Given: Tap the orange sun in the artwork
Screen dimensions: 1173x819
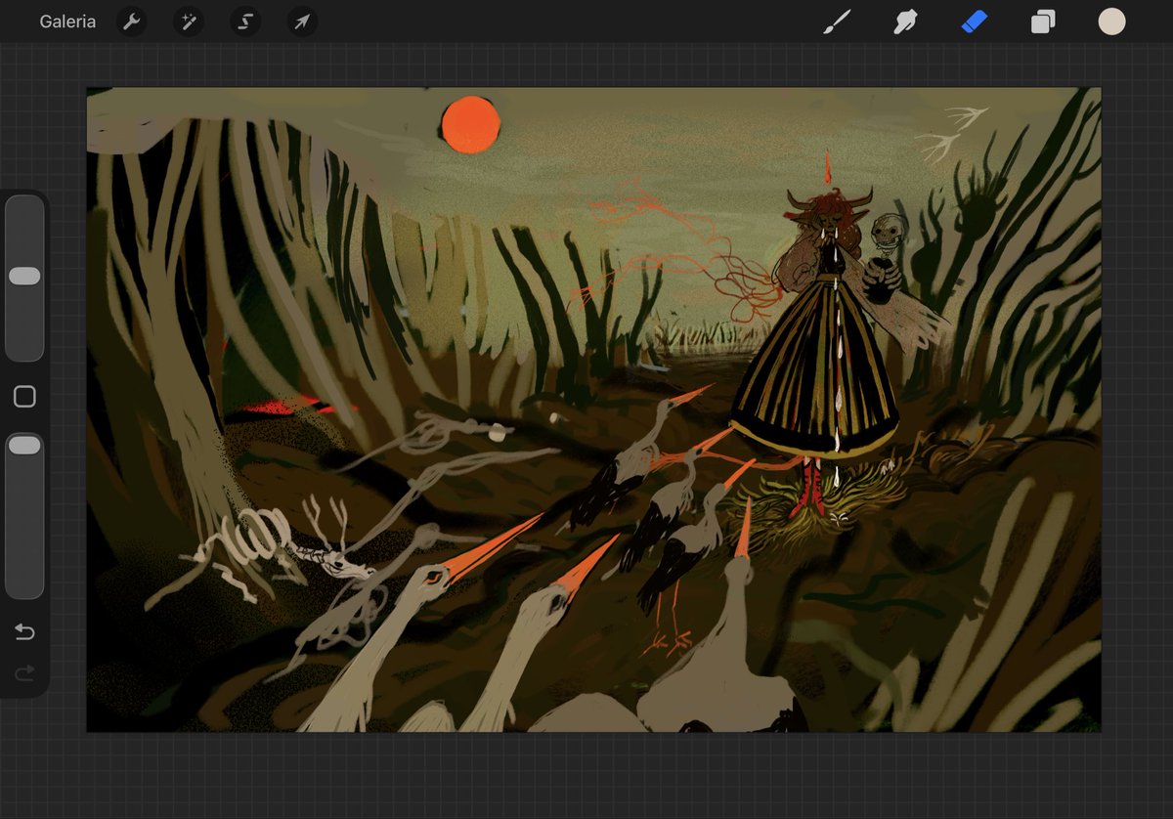Looking at the screenshot, I should [x=470, y=125].
